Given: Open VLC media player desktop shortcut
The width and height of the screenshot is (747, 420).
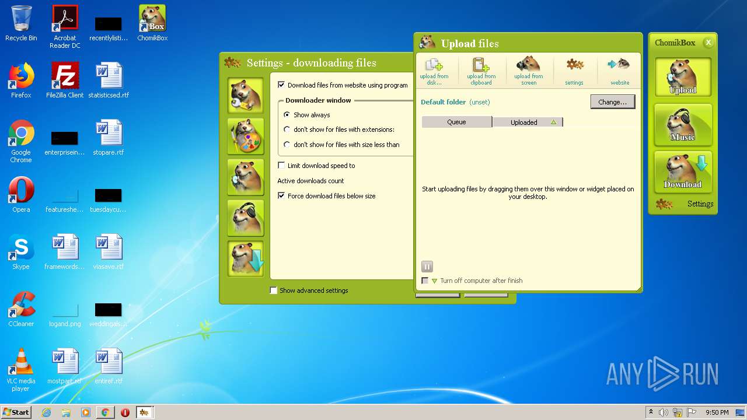Looking at the screenshot, I should click(x=21, y=370).
